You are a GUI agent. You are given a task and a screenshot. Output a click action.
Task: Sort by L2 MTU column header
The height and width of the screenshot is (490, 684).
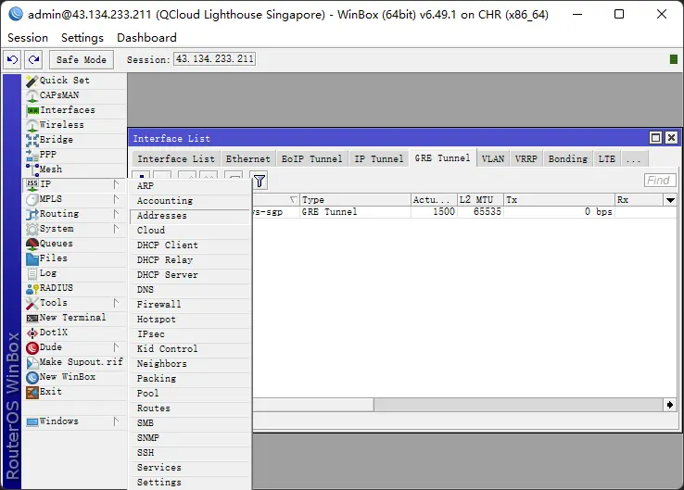(480, 200)
